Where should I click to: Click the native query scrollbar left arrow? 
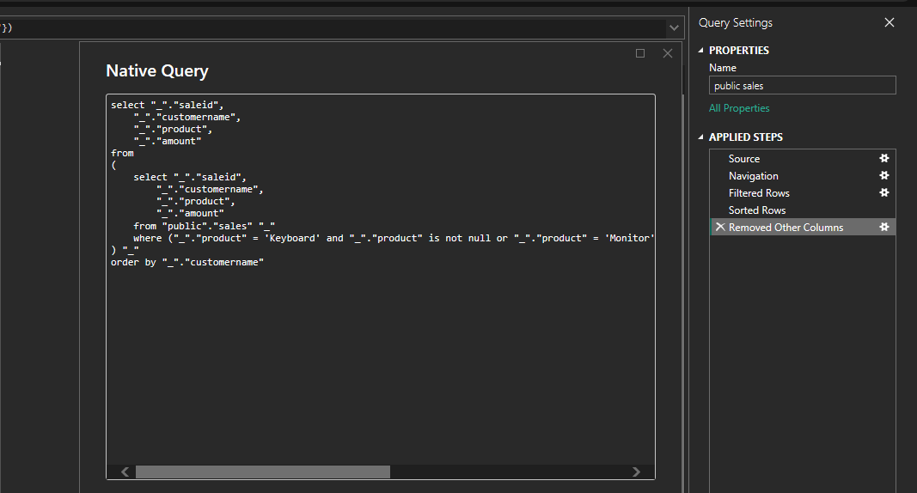(x=125, y=472)
